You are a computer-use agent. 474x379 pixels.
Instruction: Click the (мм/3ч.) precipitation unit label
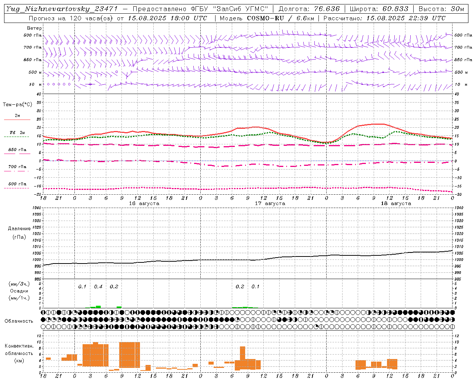click(19, 284)
